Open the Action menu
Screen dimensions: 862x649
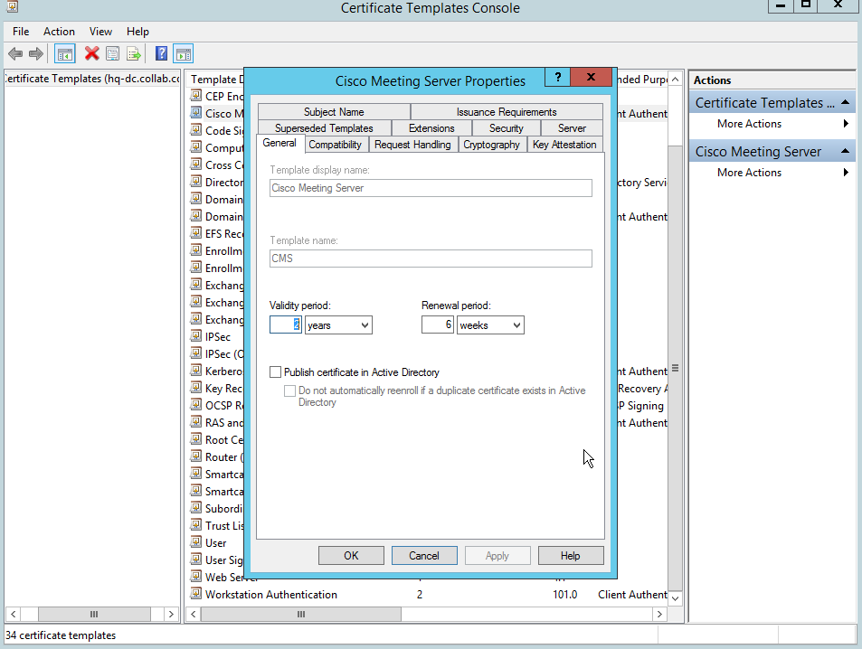tap(60, 32)
